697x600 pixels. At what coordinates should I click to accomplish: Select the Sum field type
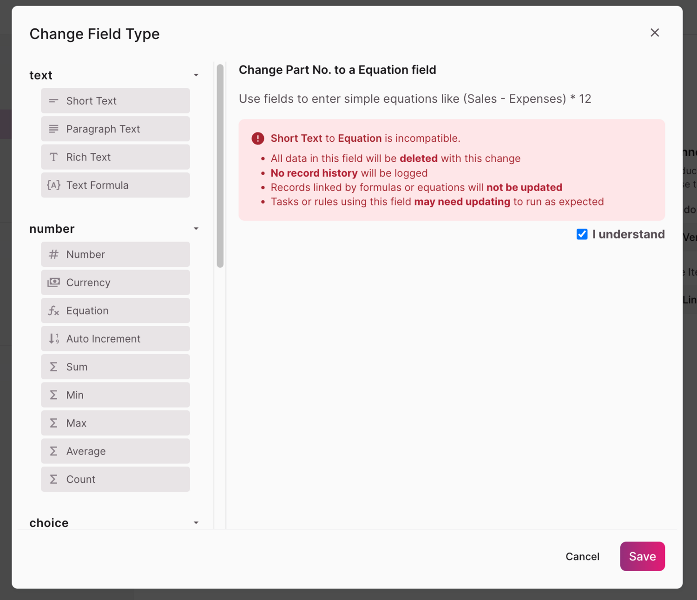point(115,367)
